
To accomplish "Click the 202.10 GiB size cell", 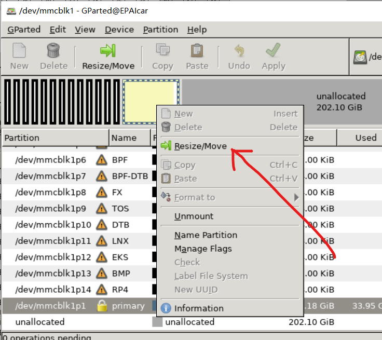I will click(x=311, y=322).
